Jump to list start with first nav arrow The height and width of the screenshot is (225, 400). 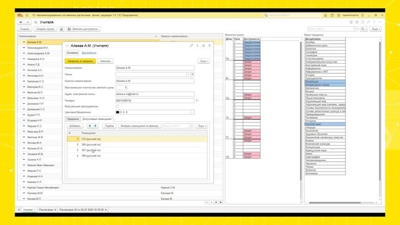(x=207, y=202)
